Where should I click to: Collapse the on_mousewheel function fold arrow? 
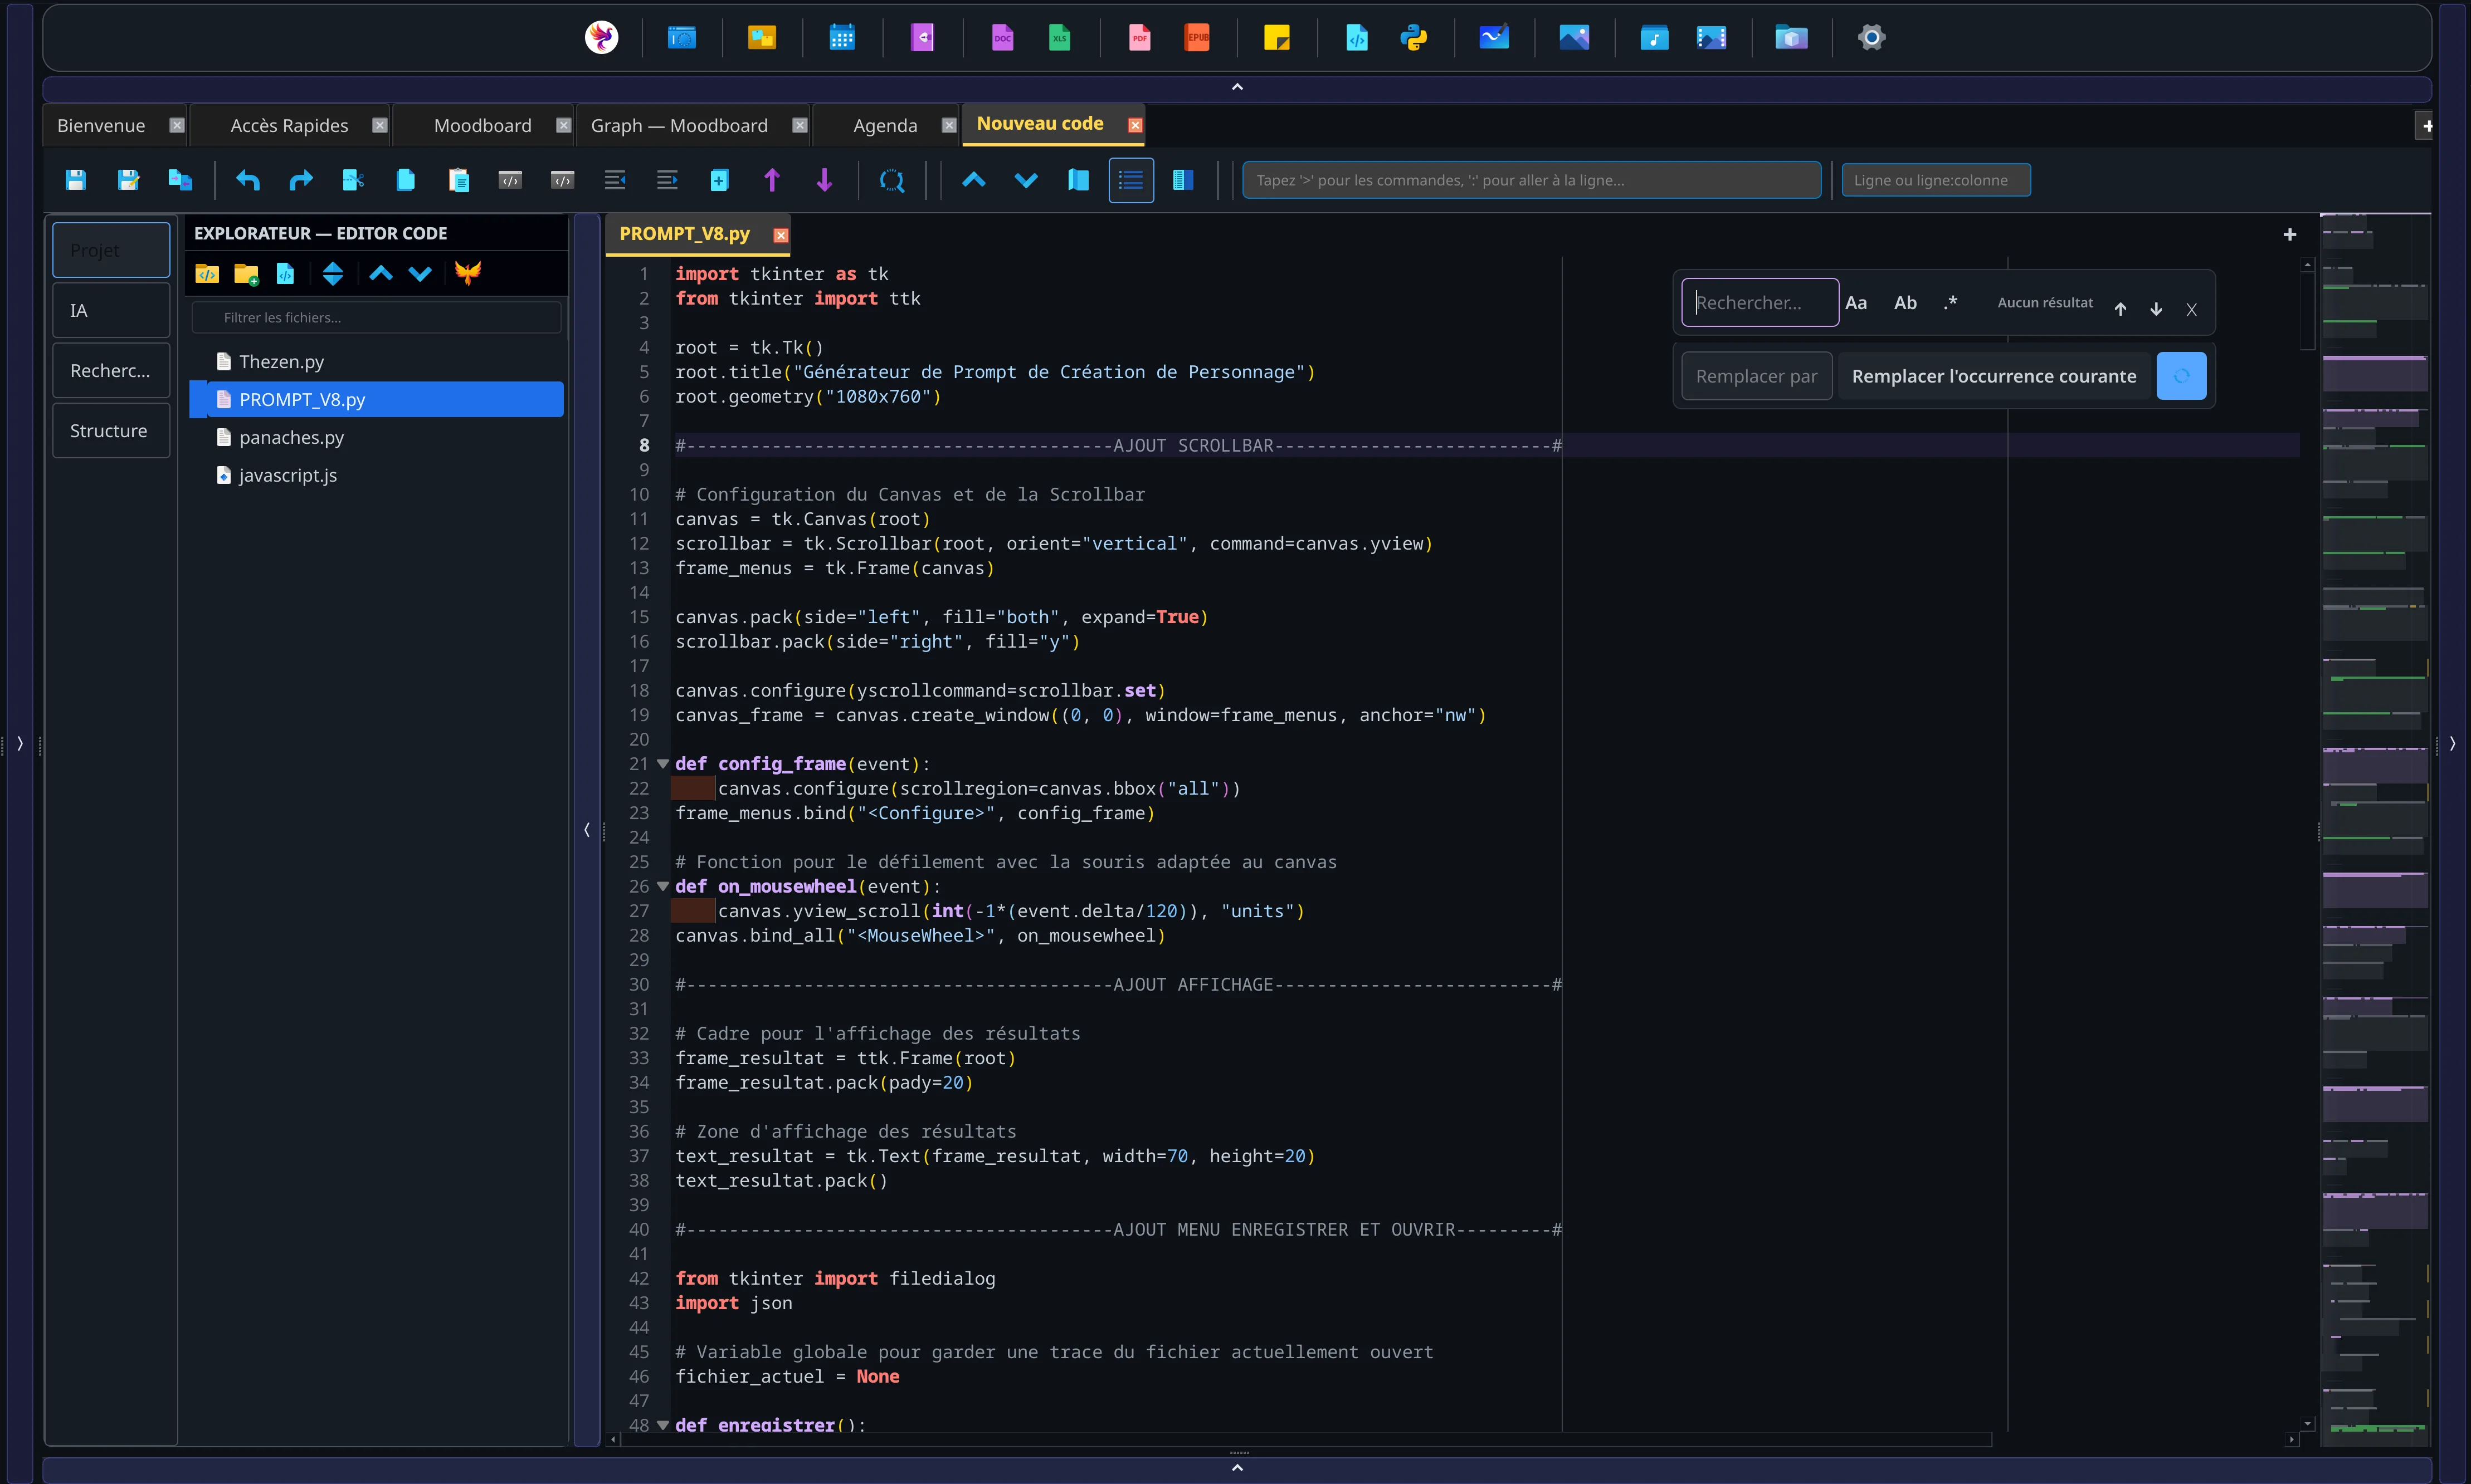point(662,886)
